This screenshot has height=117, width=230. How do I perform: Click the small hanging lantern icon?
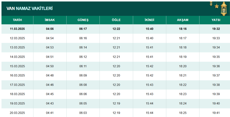coord(211,4)
